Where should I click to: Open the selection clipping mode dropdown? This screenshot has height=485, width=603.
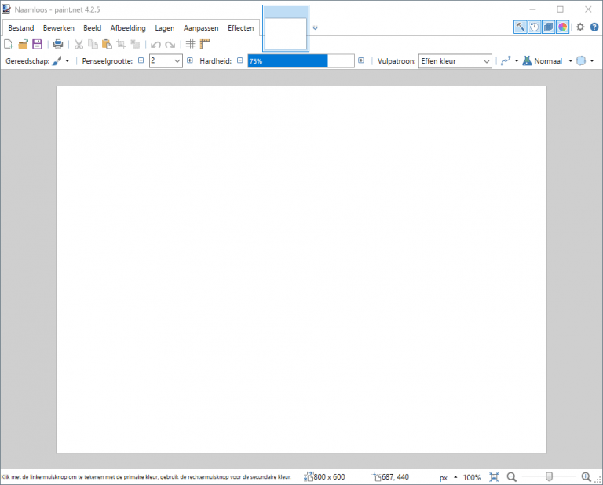pyautogui.click(x=585, y=60)
